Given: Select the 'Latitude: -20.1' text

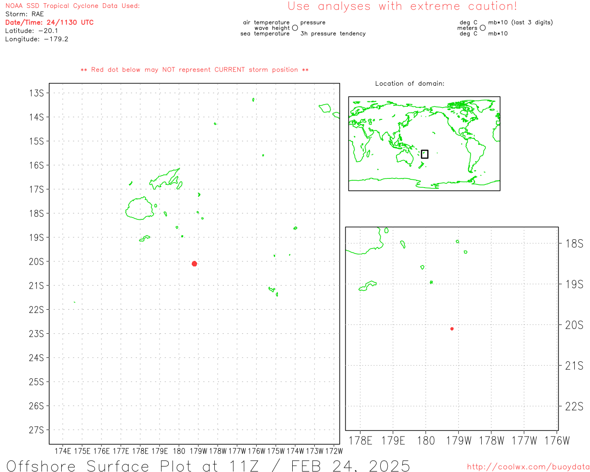Looking at the screenshot, I should point(32,31).
